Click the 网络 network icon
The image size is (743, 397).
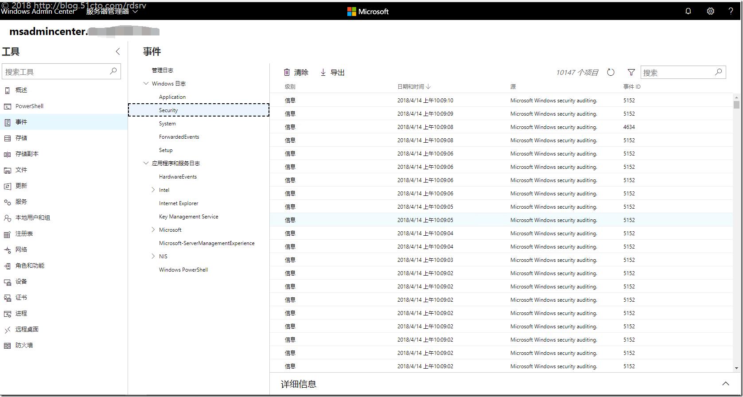point(7,250)
